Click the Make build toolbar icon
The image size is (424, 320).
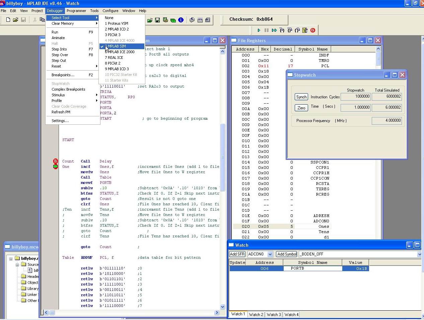coord(192,20)
